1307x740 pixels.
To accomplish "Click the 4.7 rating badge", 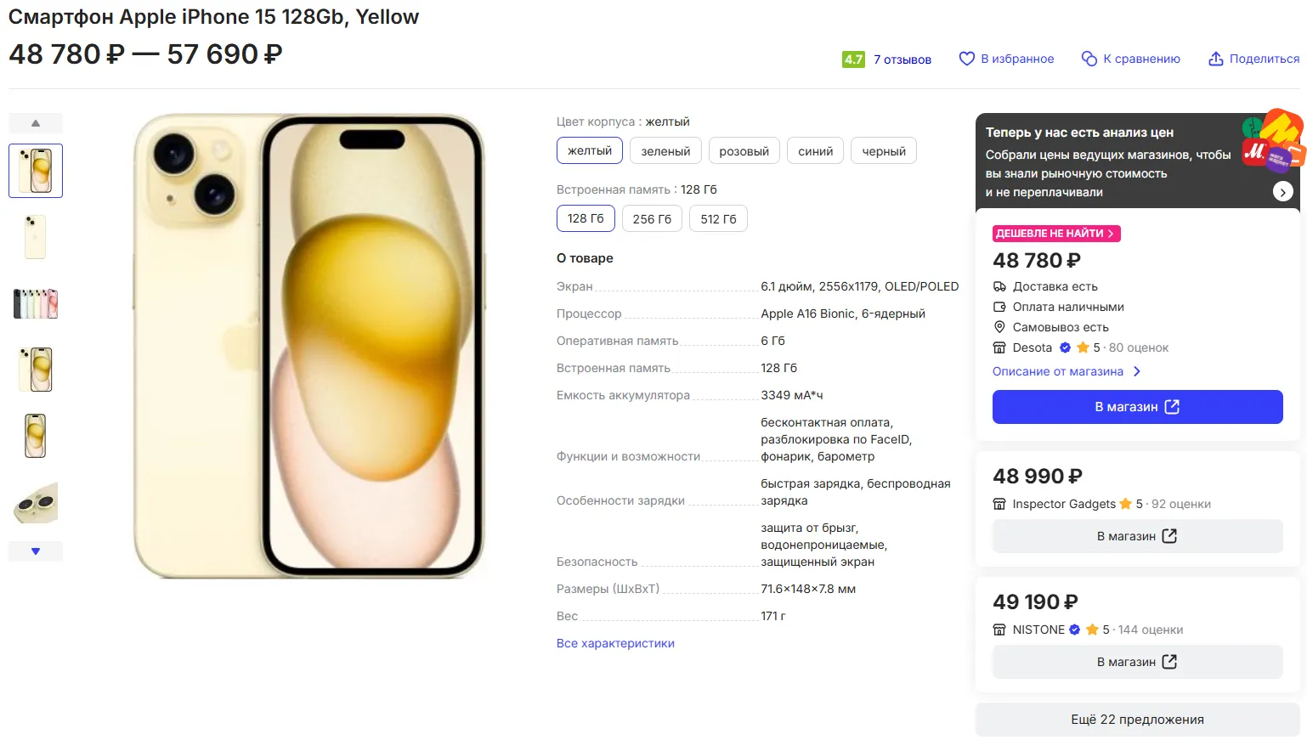I will [x=853, y=59].
